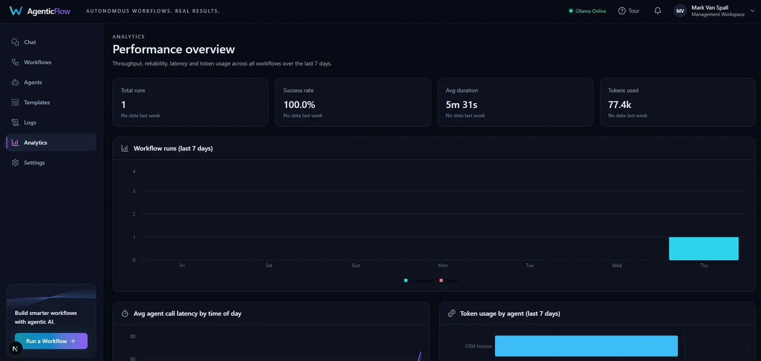Toggle the Failed legend series
761x361 pixels.
click(449, 281)
